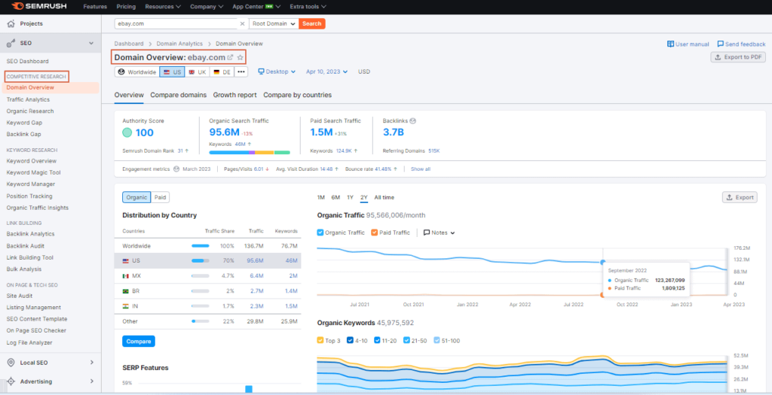Open the Root Domain dropdown
This screenshot has height=395, width=772.
click(x=274, y=23)
